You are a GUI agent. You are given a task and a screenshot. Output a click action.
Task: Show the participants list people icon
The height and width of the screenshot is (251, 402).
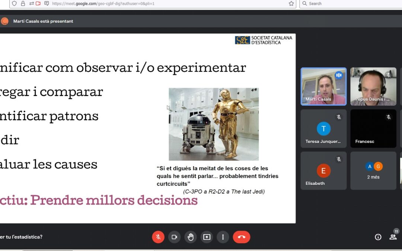(x=393, y=237)
